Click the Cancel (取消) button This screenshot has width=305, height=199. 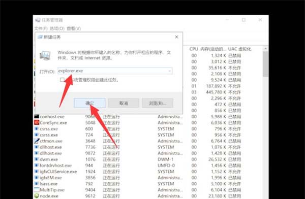[124, 103]
